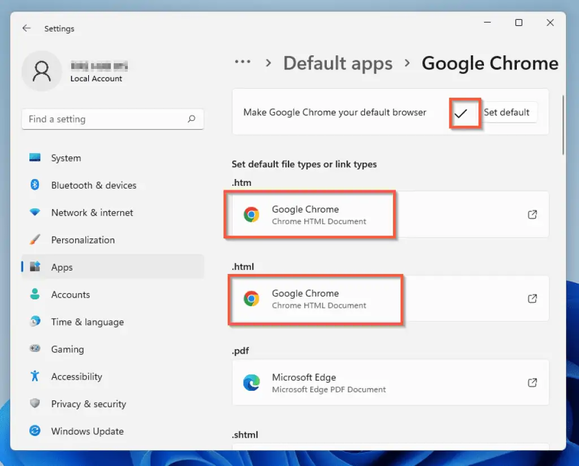
Task: Click the Accessibility figure icon
Action: [x=35, y=376]
